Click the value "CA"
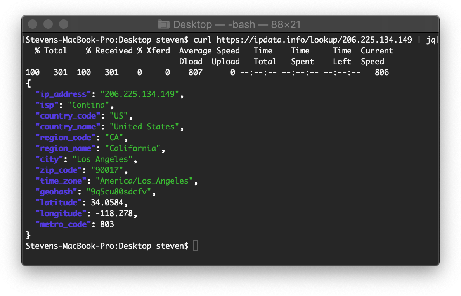Image resolution: width=461 pixels, height=296 pixels. click(114, 138)
